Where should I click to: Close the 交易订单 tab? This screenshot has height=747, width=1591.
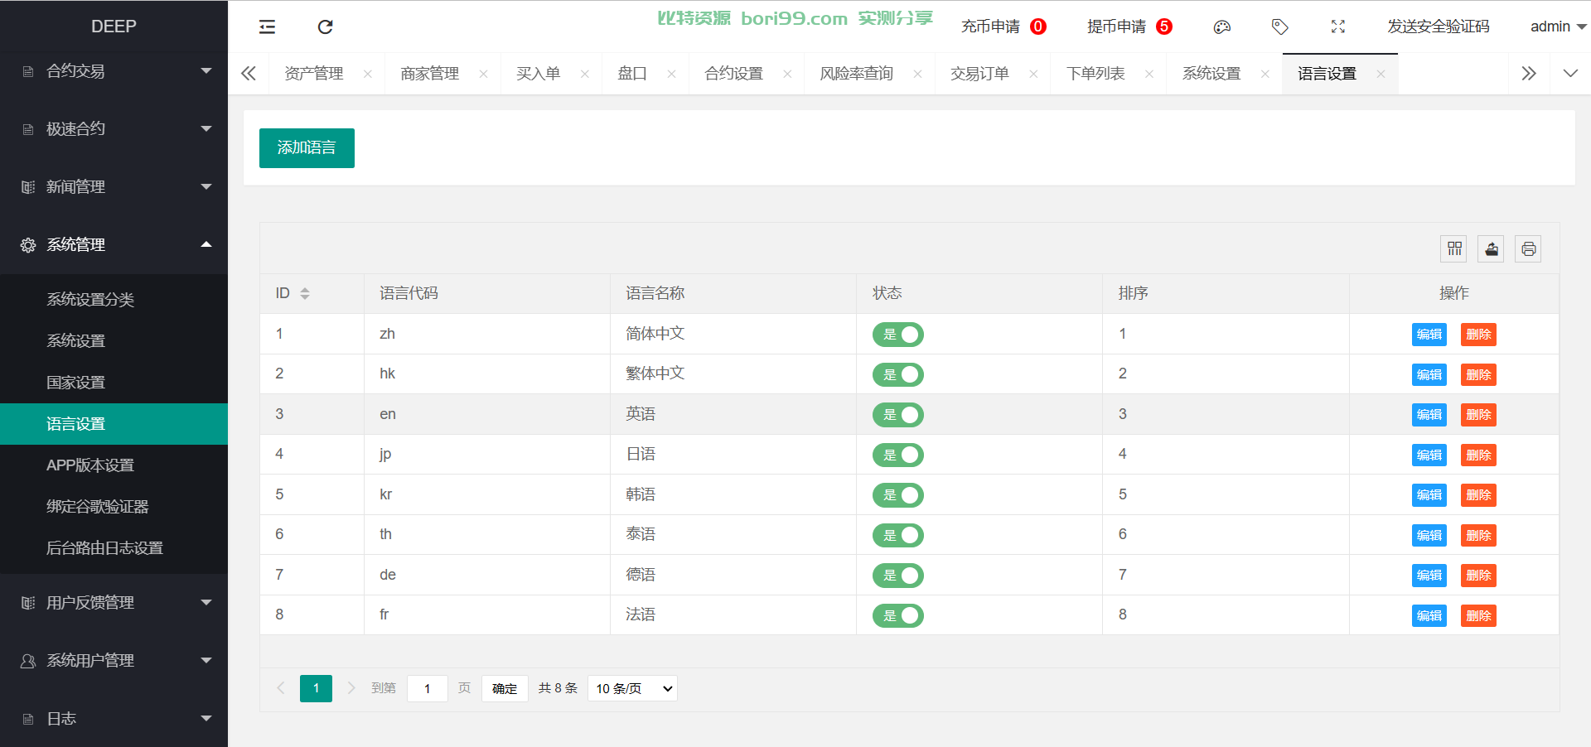click(1033, 74)
